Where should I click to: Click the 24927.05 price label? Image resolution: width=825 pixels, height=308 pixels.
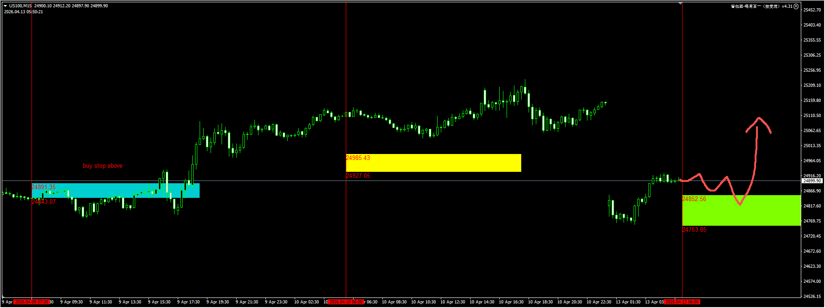(358, 176)
